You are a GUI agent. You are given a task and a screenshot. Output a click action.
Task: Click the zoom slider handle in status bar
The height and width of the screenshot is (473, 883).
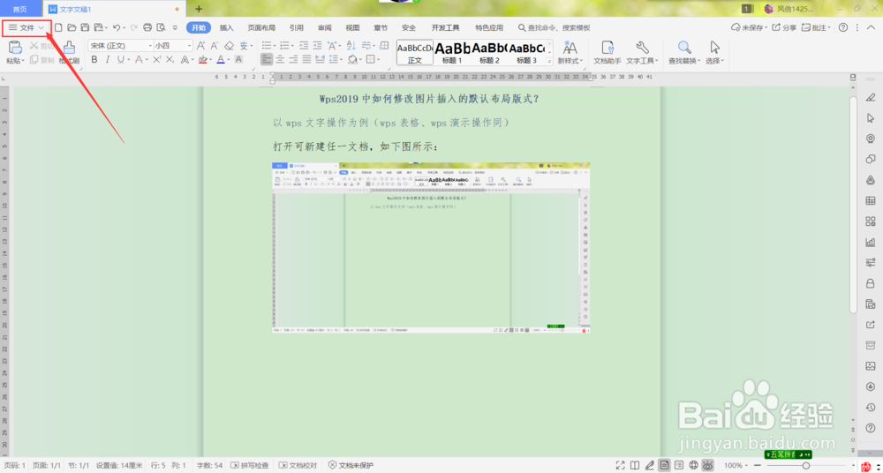[x=806, y=466]
